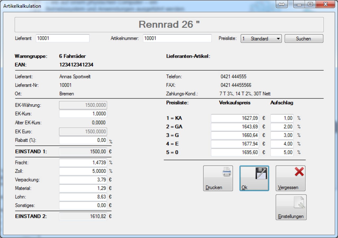Click the Einstellungen label on its button

(x=291, y=216)
